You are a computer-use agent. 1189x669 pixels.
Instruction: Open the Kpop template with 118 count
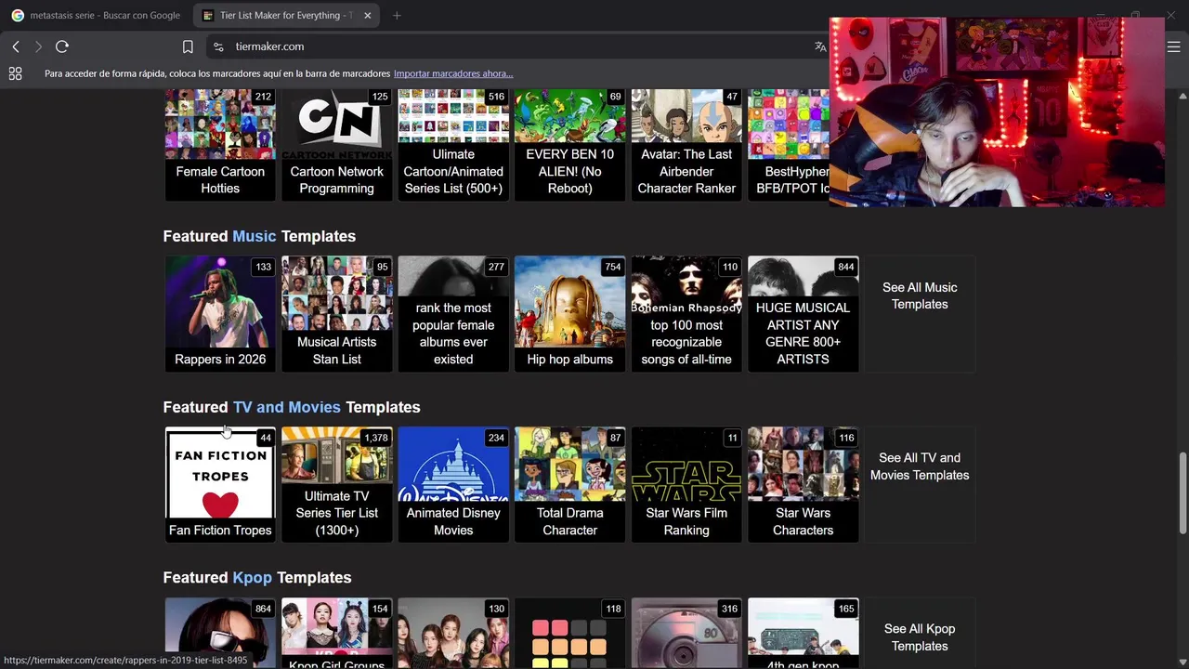coord(570,634)
